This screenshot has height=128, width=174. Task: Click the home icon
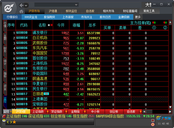[21, 11]
